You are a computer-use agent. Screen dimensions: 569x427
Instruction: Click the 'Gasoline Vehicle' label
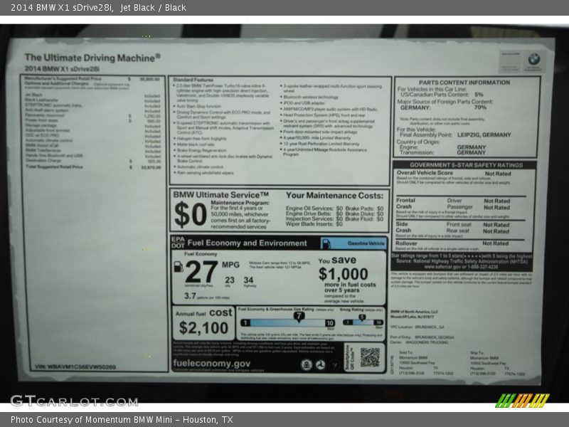pyautogui.click(x=366, y=243)
